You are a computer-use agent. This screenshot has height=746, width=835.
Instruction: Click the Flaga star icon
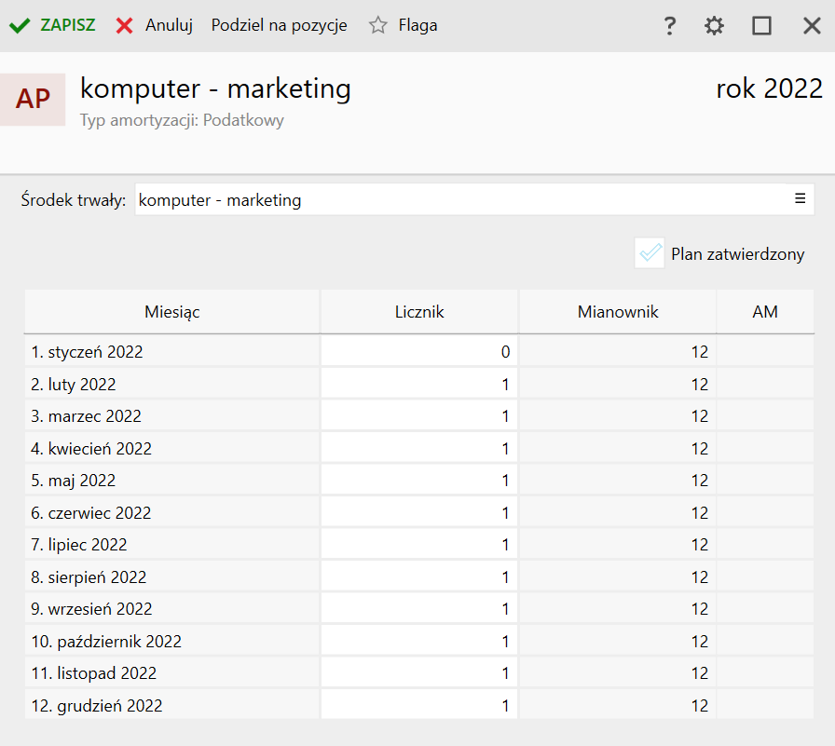[x=377, y=26]
